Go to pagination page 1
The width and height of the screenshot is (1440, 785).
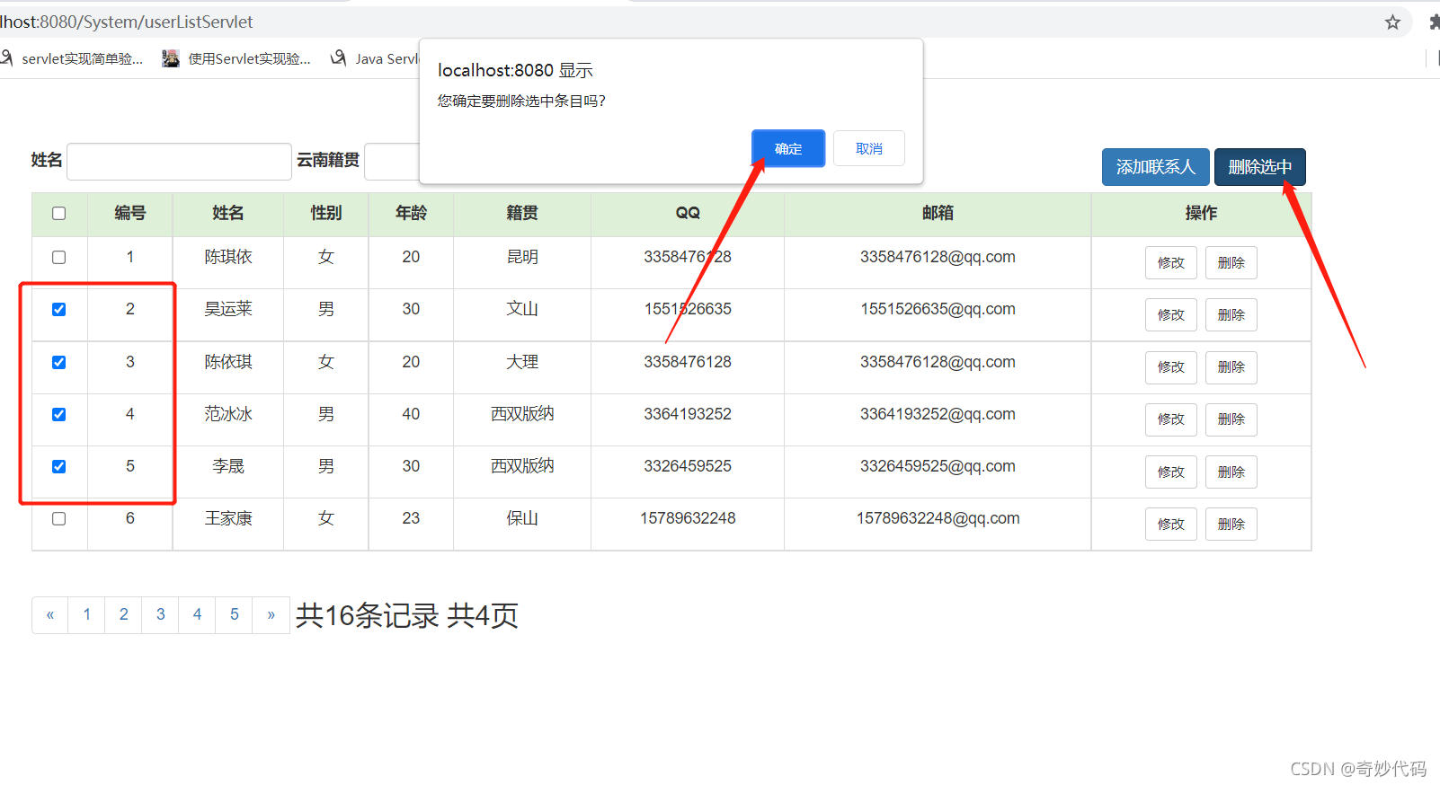tap(87, 615)
